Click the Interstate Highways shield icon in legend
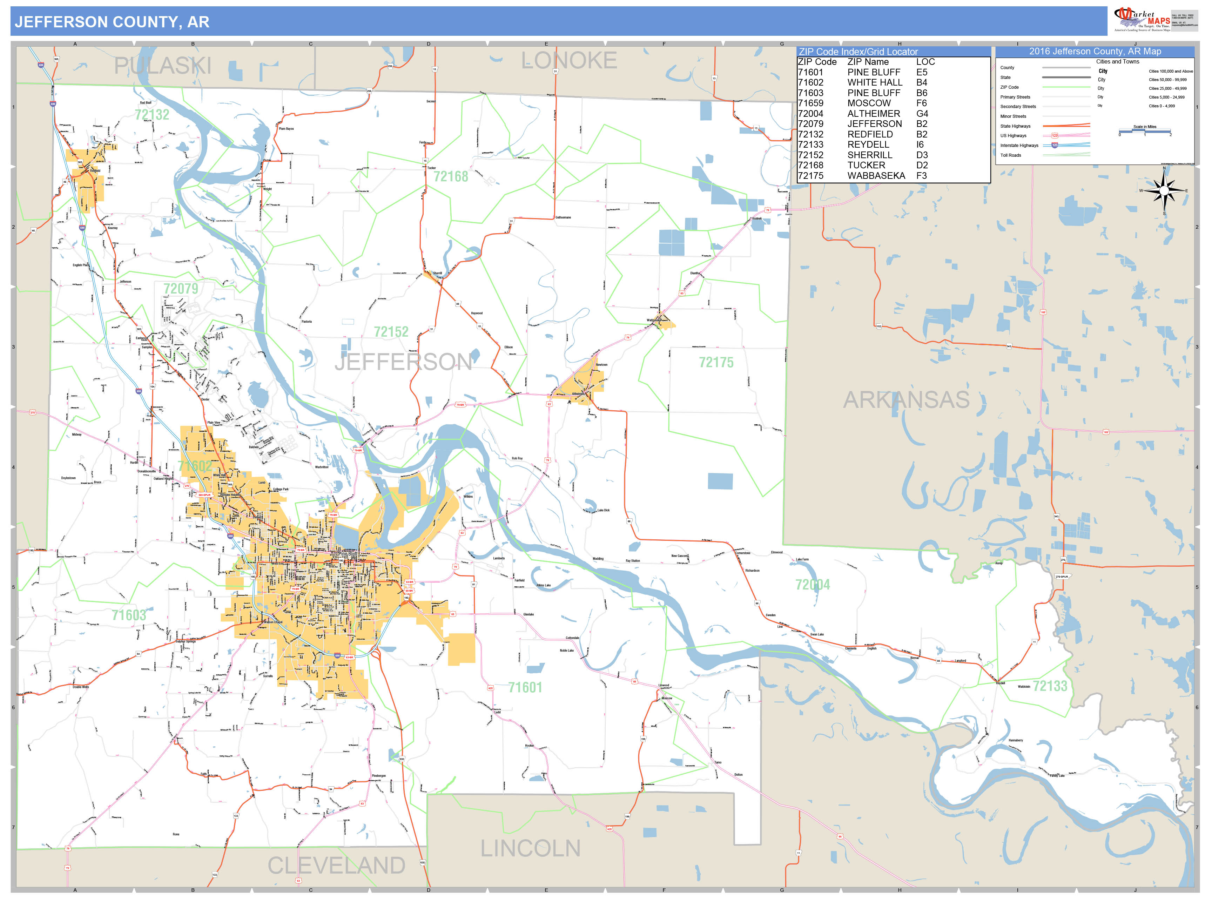1212x909 pixels. (x=1055, y=146)
